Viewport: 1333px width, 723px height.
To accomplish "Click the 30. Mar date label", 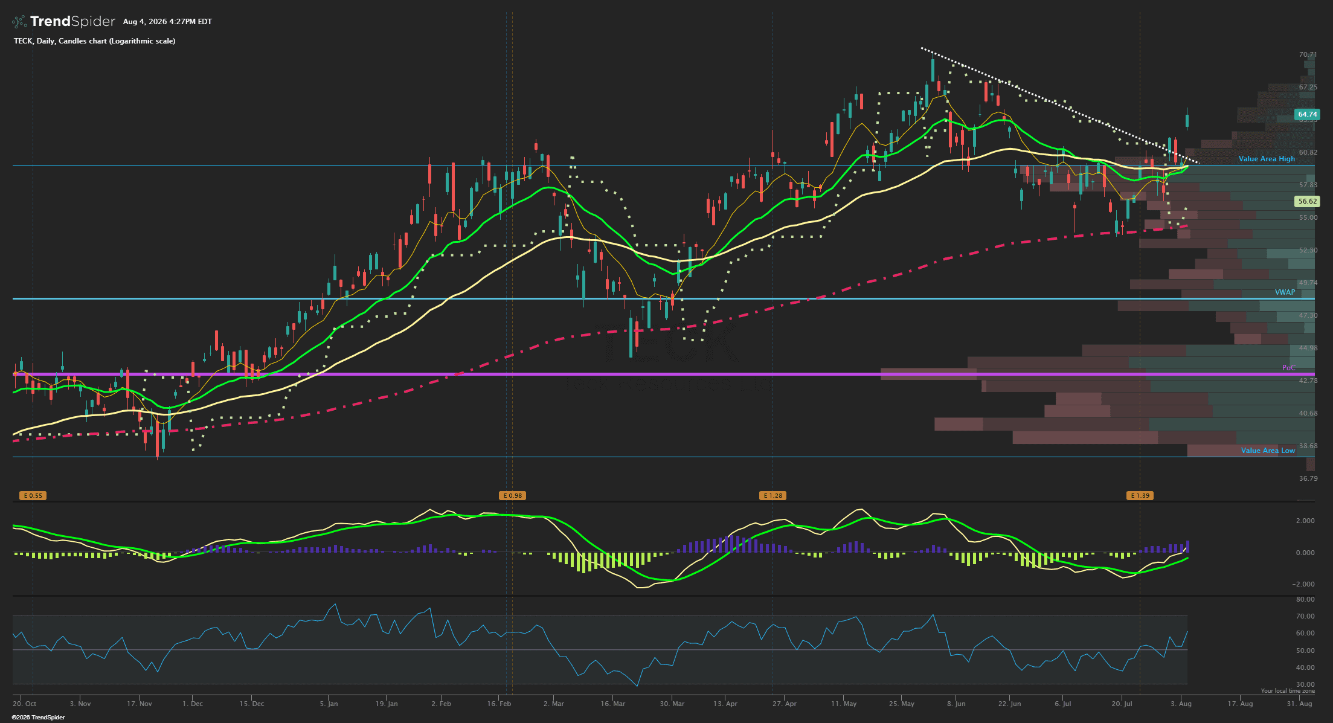I will pos(672,704).
